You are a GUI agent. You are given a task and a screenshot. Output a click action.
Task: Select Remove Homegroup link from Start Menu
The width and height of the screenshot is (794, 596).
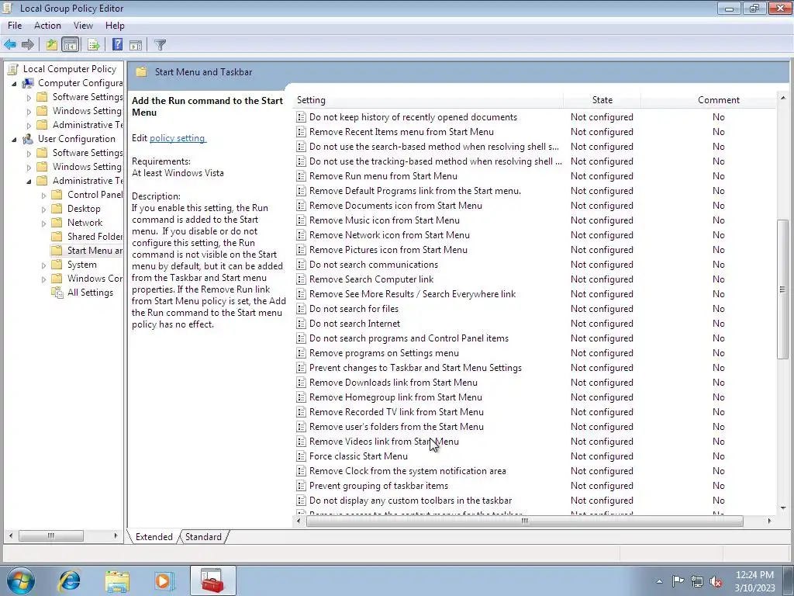pyautogui.click(x=395, y=397)
